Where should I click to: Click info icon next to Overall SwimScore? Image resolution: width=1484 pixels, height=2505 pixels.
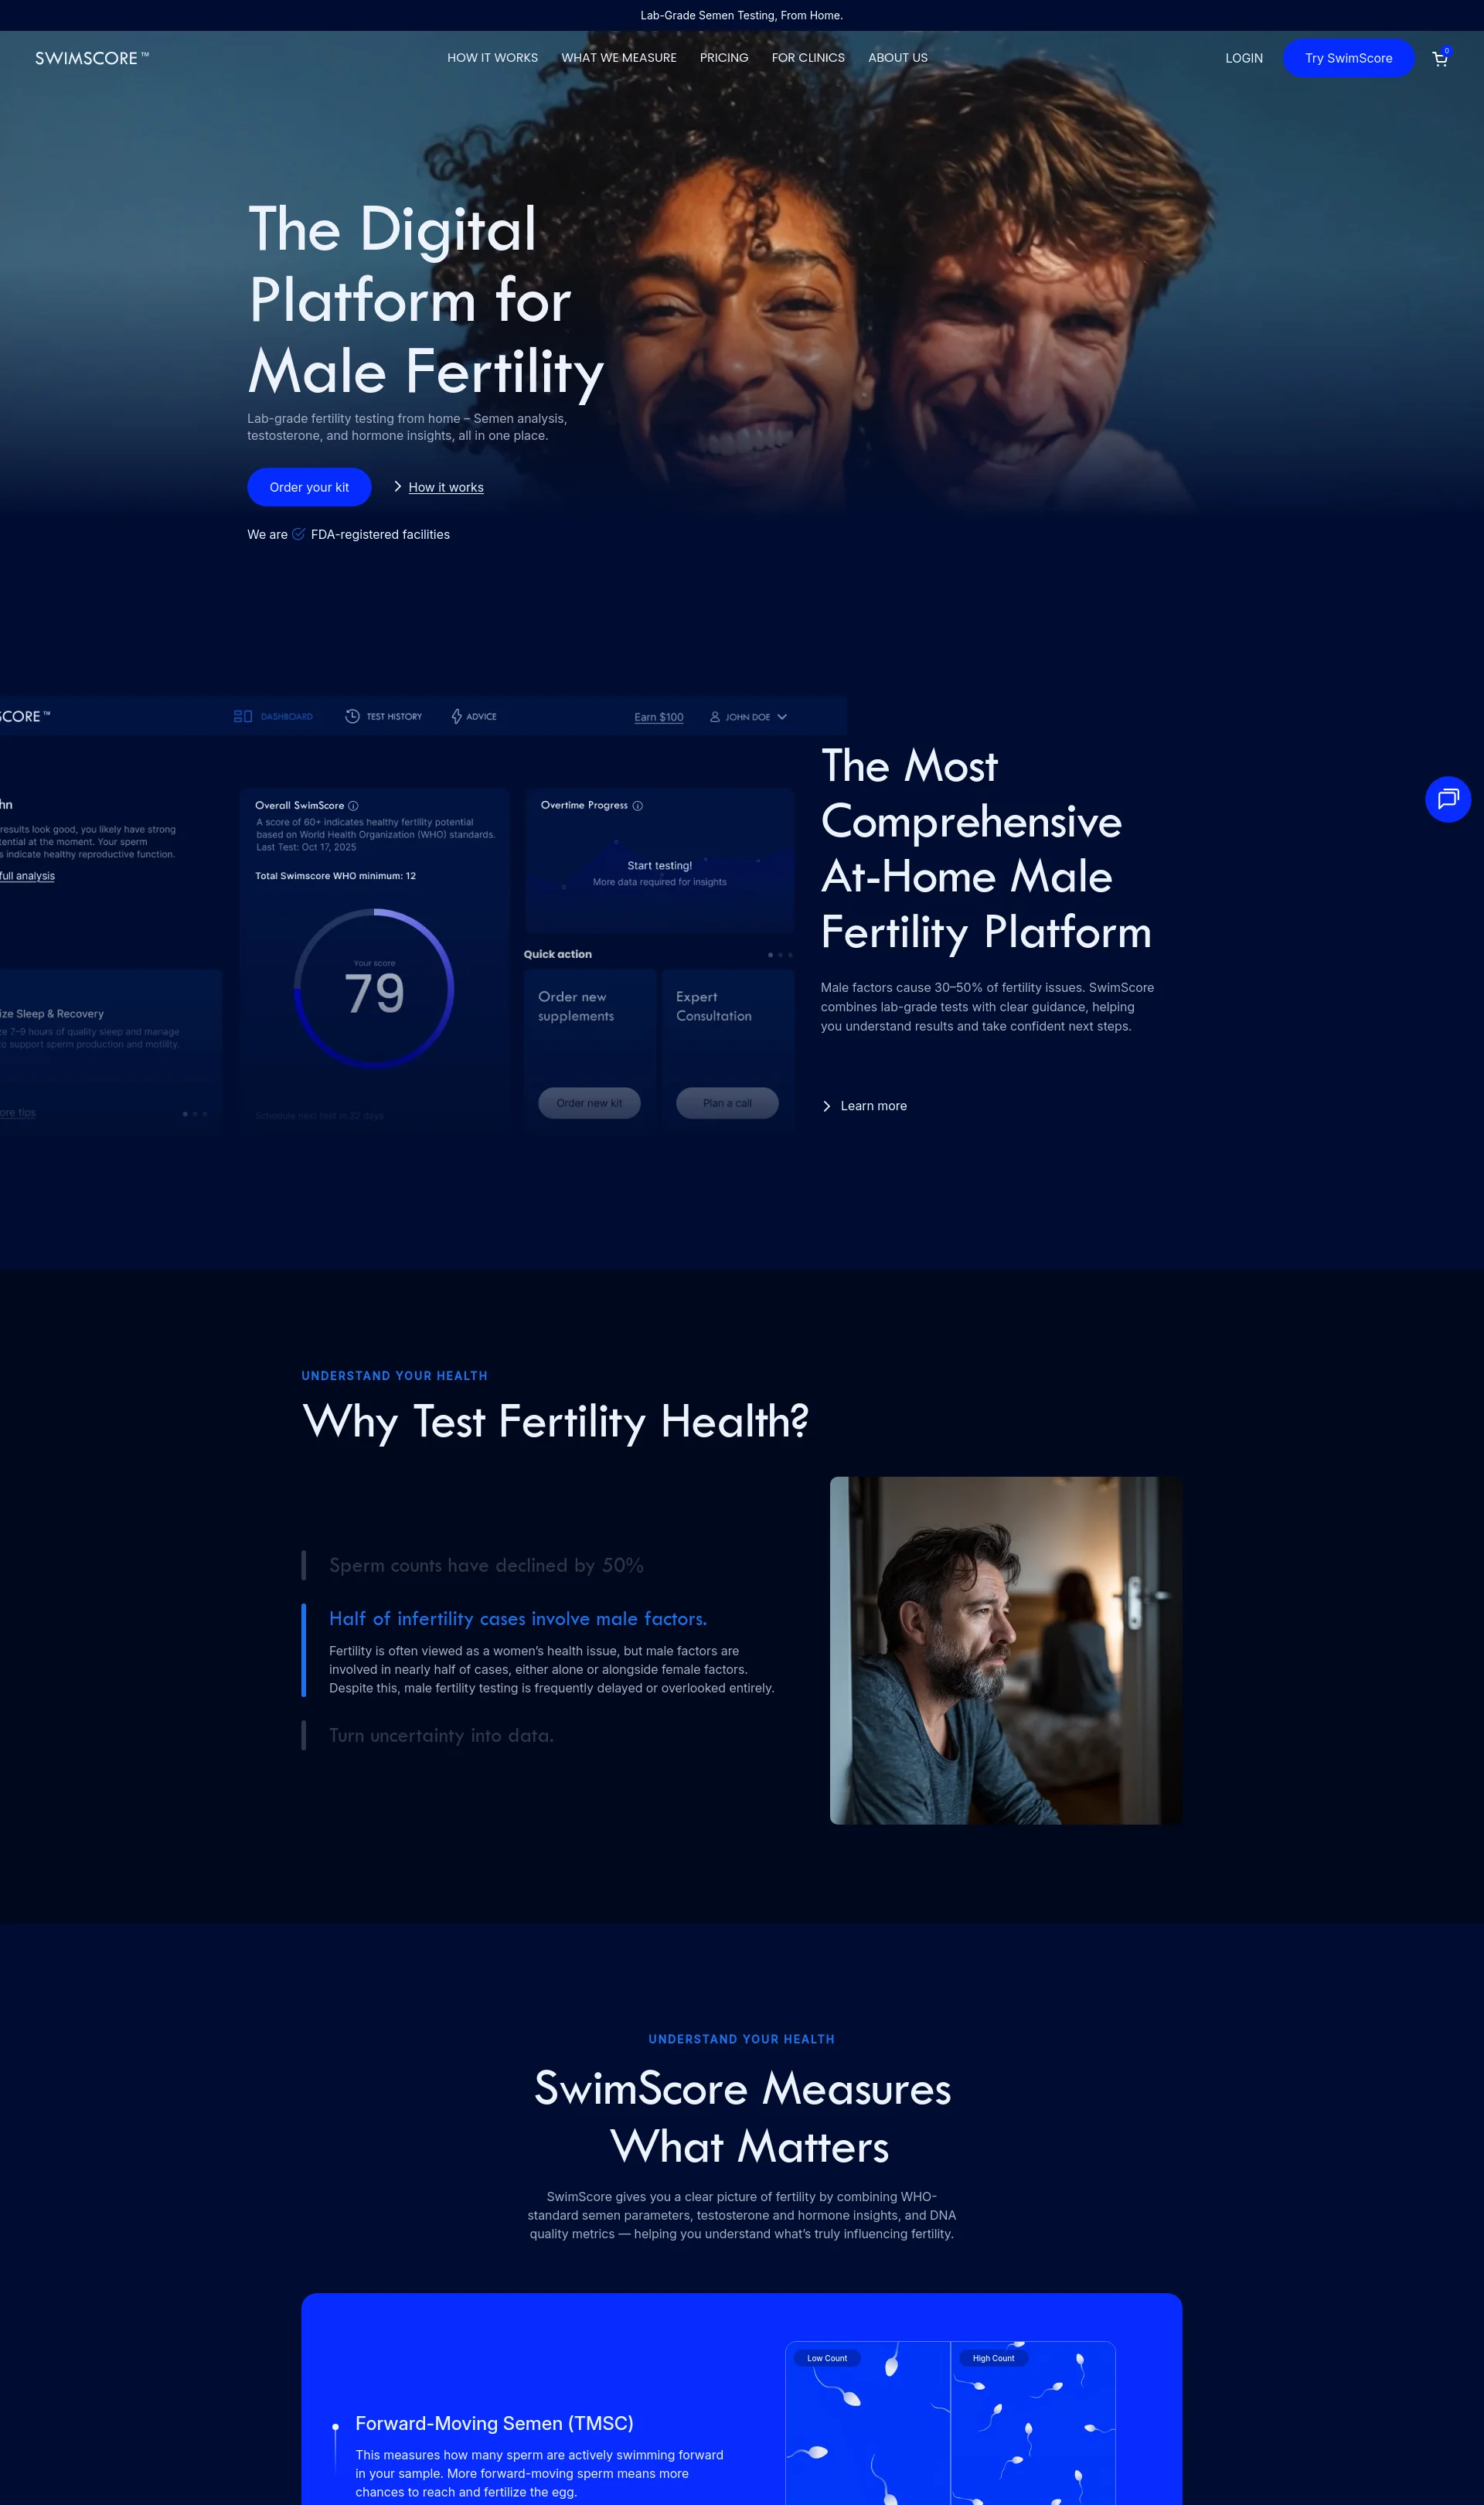coord(353,806)
